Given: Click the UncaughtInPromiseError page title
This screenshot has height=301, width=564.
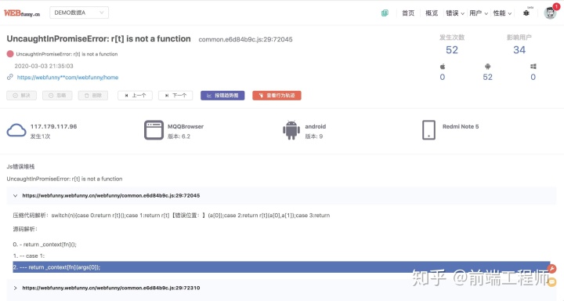Looking at the screenshot, I should tap(99, 38).
